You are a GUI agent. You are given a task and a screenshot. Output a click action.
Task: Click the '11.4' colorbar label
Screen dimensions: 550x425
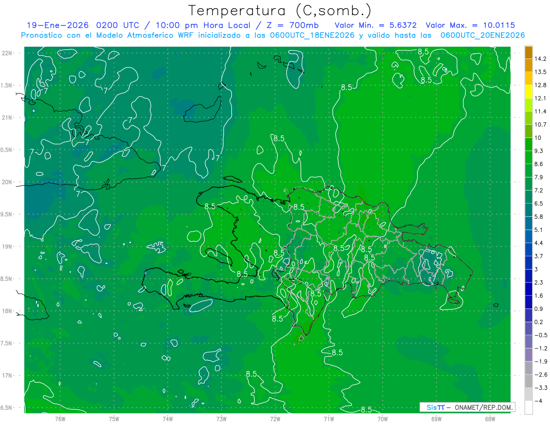540,111
